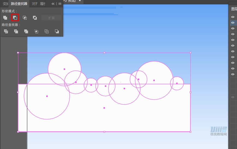Collapse the Pathfinder panel with double arrows

pyautogui.click(x=53, y=4)
